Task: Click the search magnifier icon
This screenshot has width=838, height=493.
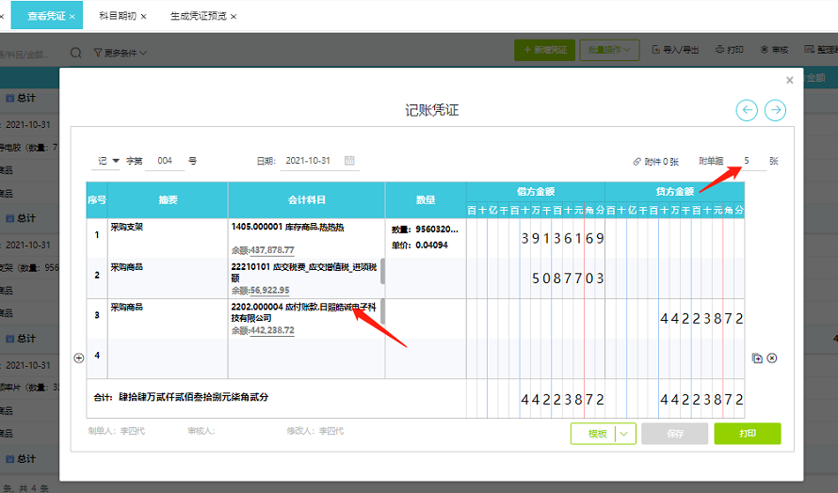Action: [75, 50]
